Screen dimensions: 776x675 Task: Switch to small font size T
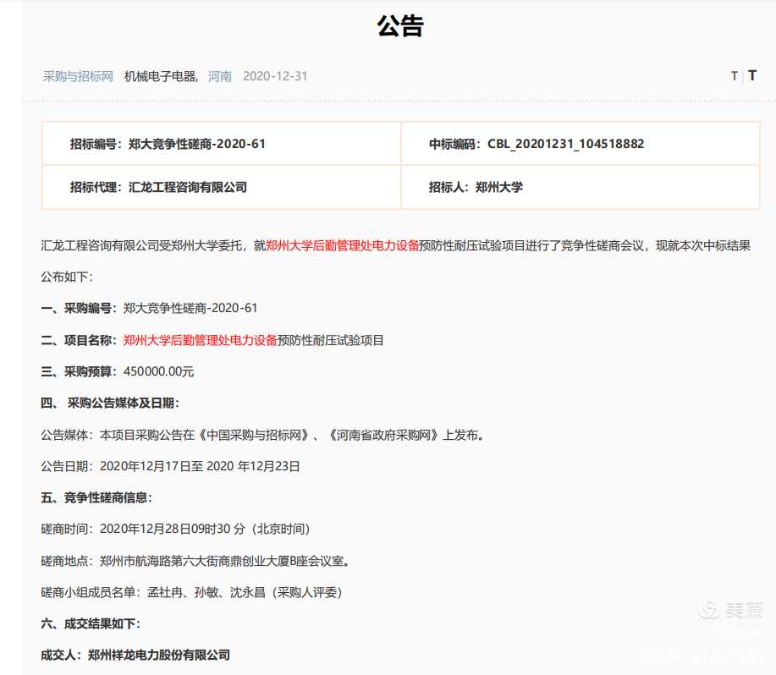click(x=735, y=76)
